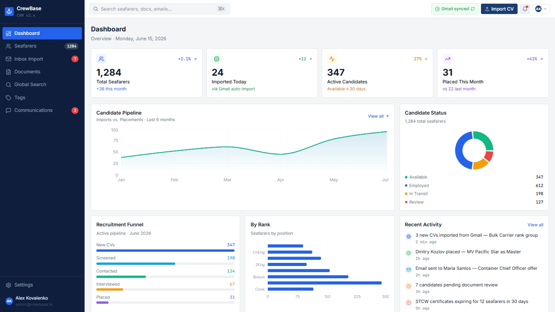The image size is (555, 312).
Task: Click the magnifier icon in the top search bar
Action: 95,9
